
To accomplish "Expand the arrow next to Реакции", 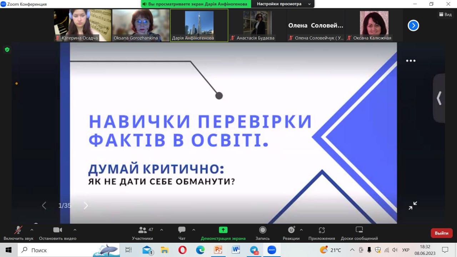I will (301, 230).
